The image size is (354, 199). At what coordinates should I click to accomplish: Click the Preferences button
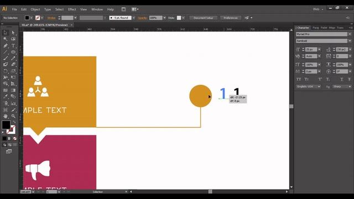point(231,18)
